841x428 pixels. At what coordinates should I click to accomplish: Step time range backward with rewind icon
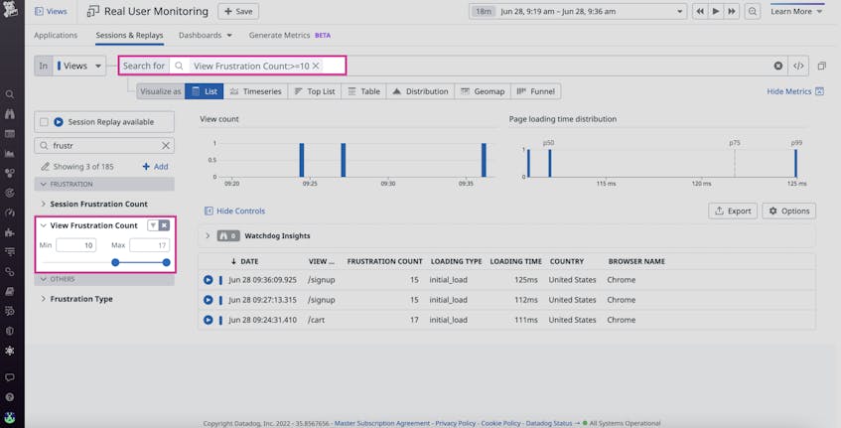(700, 11)
